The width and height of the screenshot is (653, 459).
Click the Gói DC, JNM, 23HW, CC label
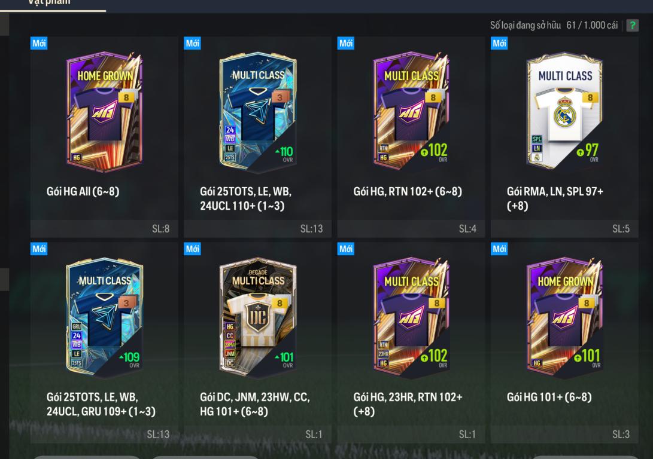(255, 397)
